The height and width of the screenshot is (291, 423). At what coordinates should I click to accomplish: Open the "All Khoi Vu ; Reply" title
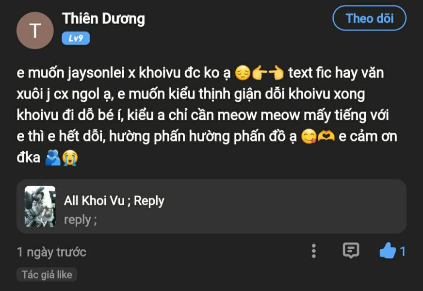pos(114,201)
